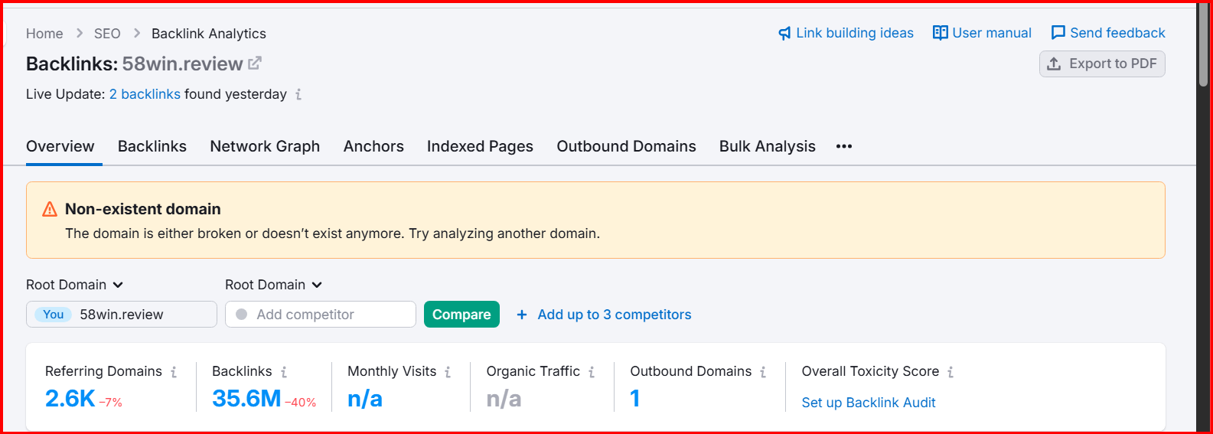Switch to Network Graph tab
1213x434 pixels.
tap(265, 146)
